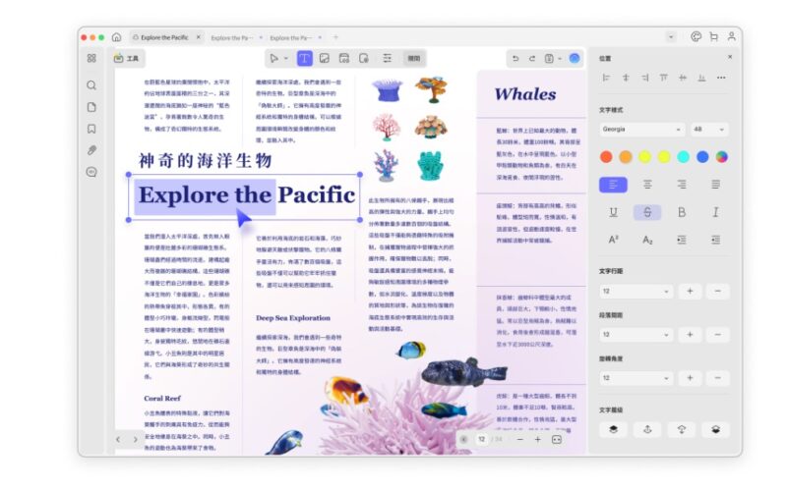
Task: Select the Text edit tool in toolbar
Action: pyautogui.click(x=304, y=59)
